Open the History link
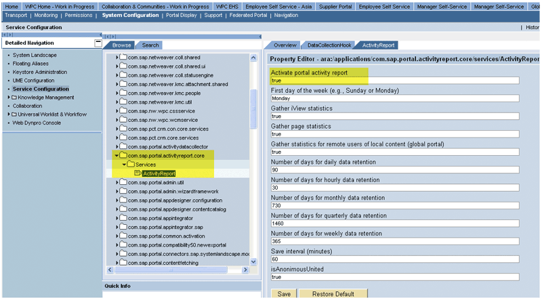Screen dimensions: 542x300 533,27
